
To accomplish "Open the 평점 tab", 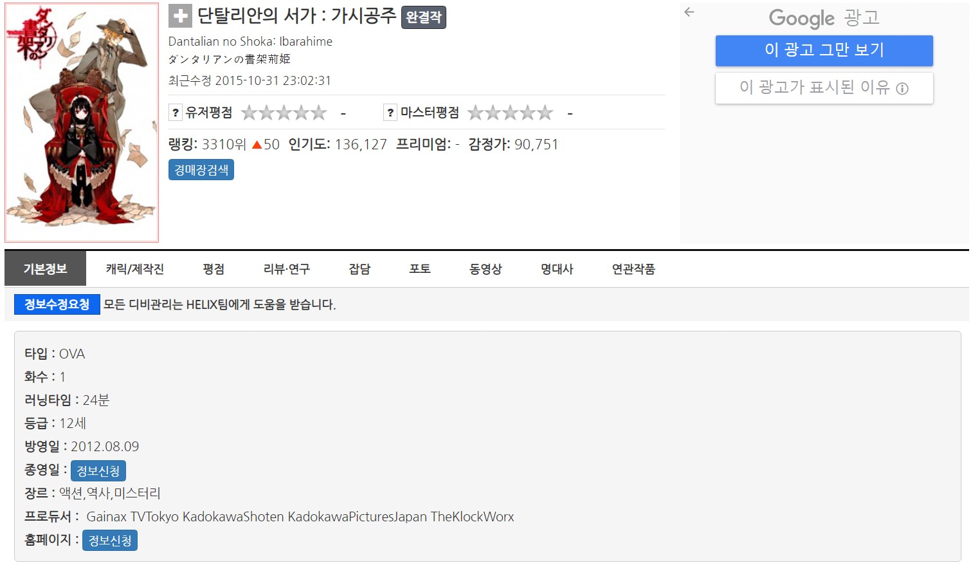I will (214, 269).
